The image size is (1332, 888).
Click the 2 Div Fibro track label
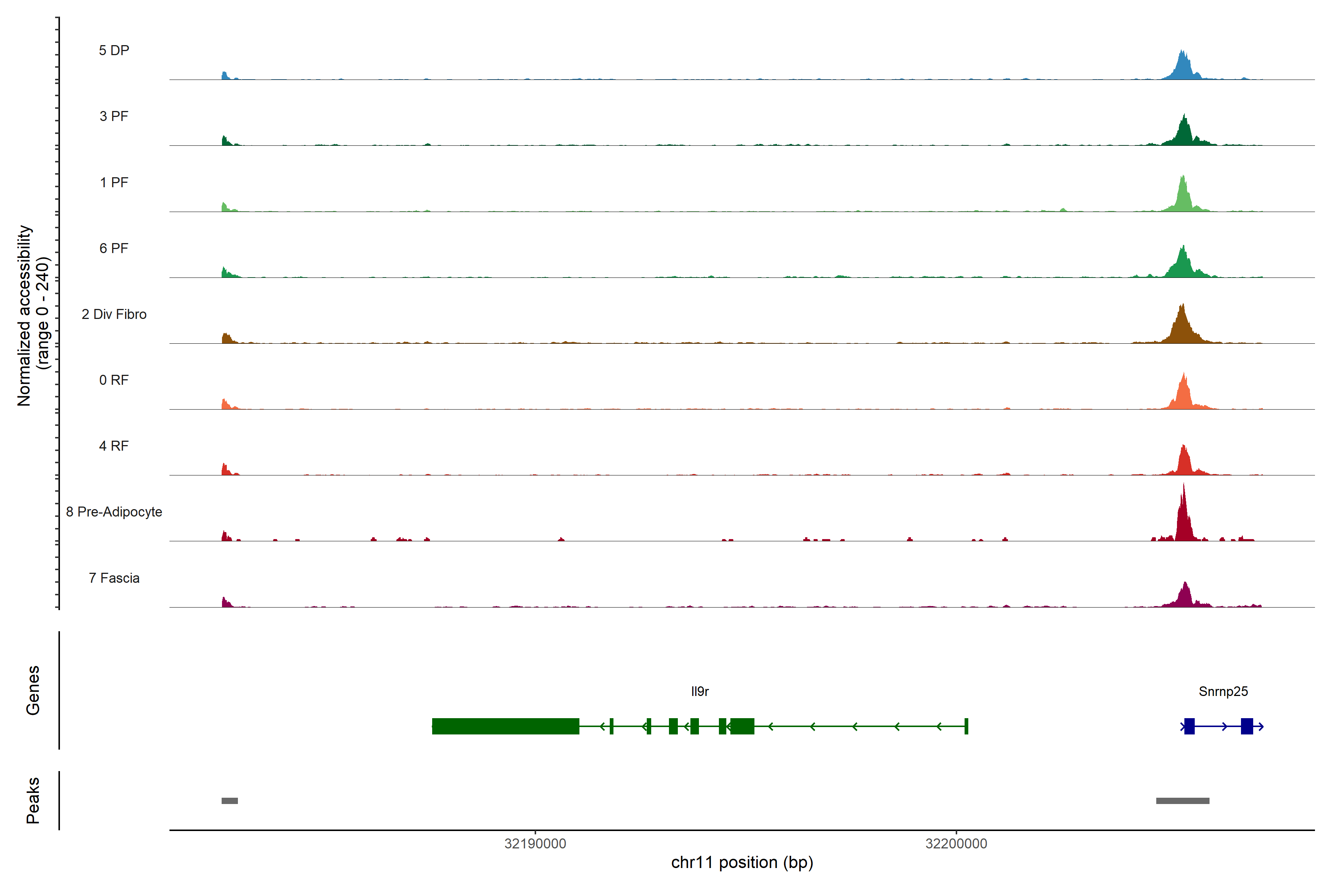coord(114,314)
